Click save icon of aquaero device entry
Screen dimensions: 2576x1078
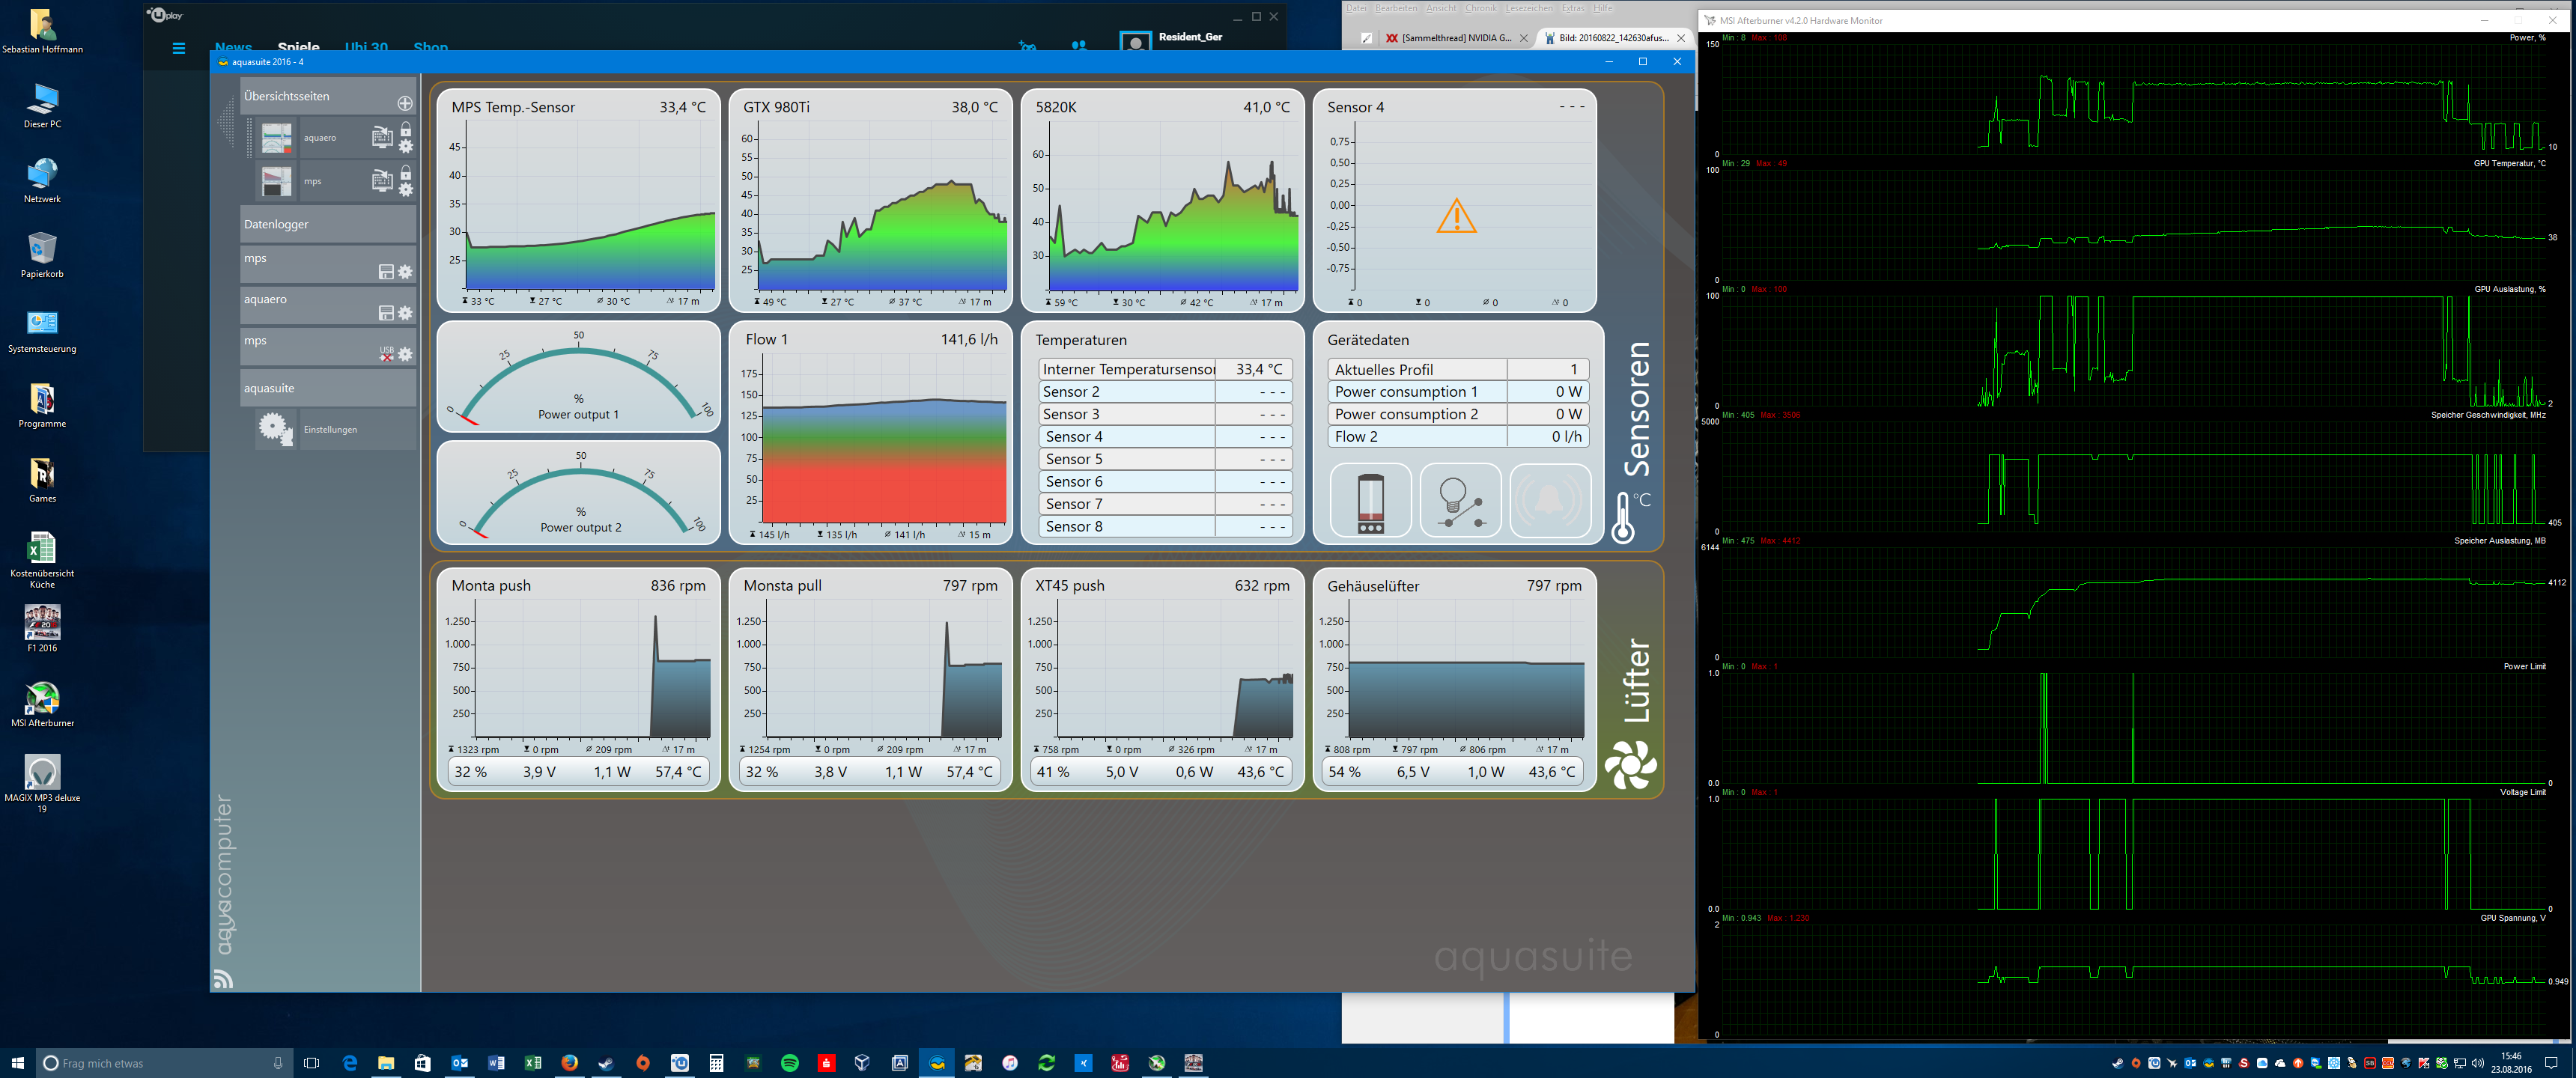pos(386,313)
